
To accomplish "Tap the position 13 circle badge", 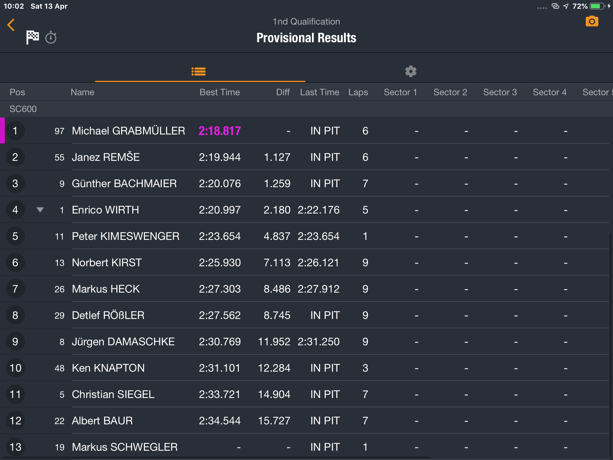I will pyautogui.click(x=15, y=447).
